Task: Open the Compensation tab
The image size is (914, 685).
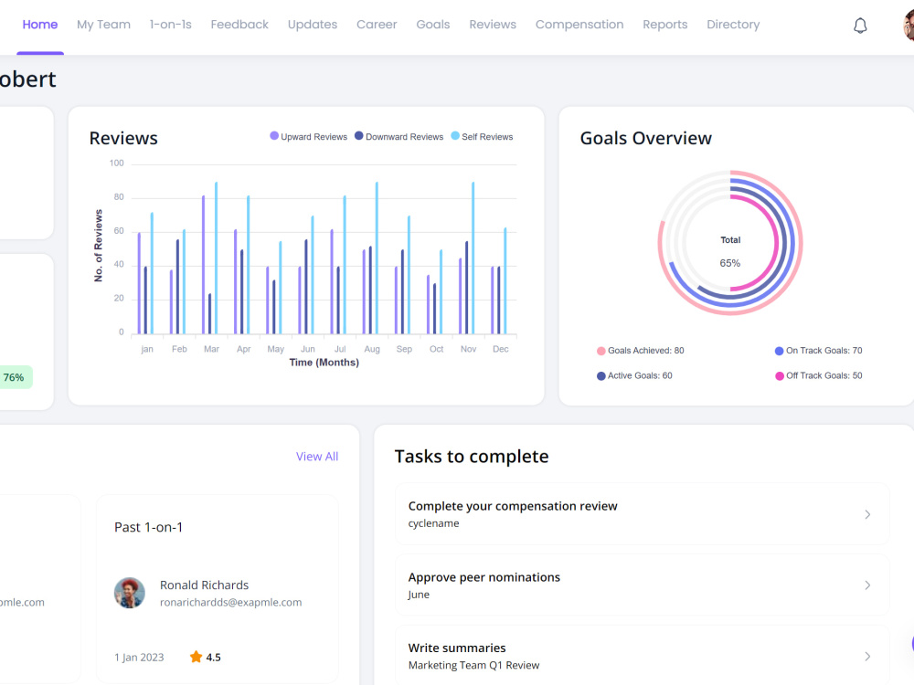Action: [x=579, y=25]
